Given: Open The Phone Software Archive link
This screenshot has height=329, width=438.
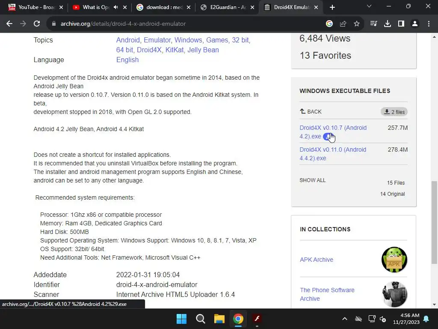Looking at the screenshot, I should tap(327, 294).
